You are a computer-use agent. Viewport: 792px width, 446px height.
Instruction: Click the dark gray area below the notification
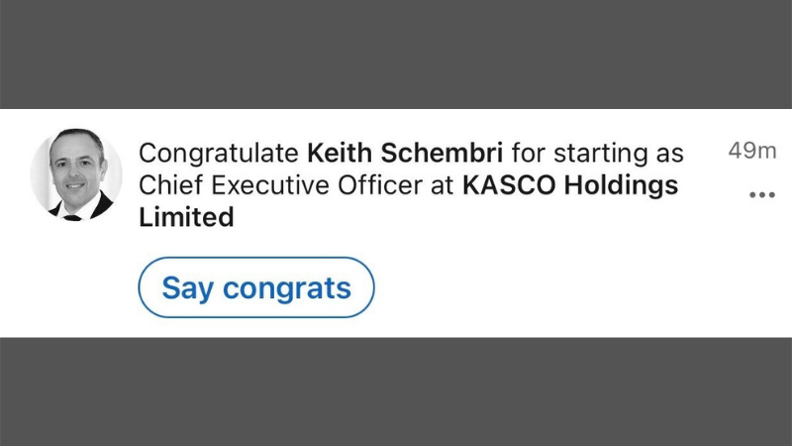[396, 391]
